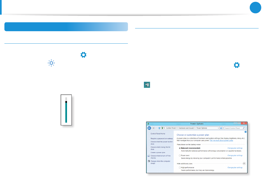Open Choose what closing the lid does
This screenshot has height=187, width=263.
click(160, 148)
